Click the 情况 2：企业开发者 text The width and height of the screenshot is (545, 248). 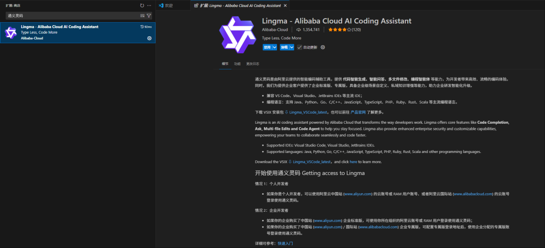(x=271, y=210)
